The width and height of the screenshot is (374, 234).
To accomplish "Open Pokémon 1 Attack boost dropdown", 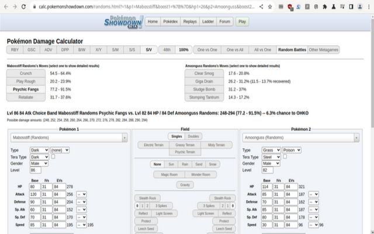I will point(81,194).
